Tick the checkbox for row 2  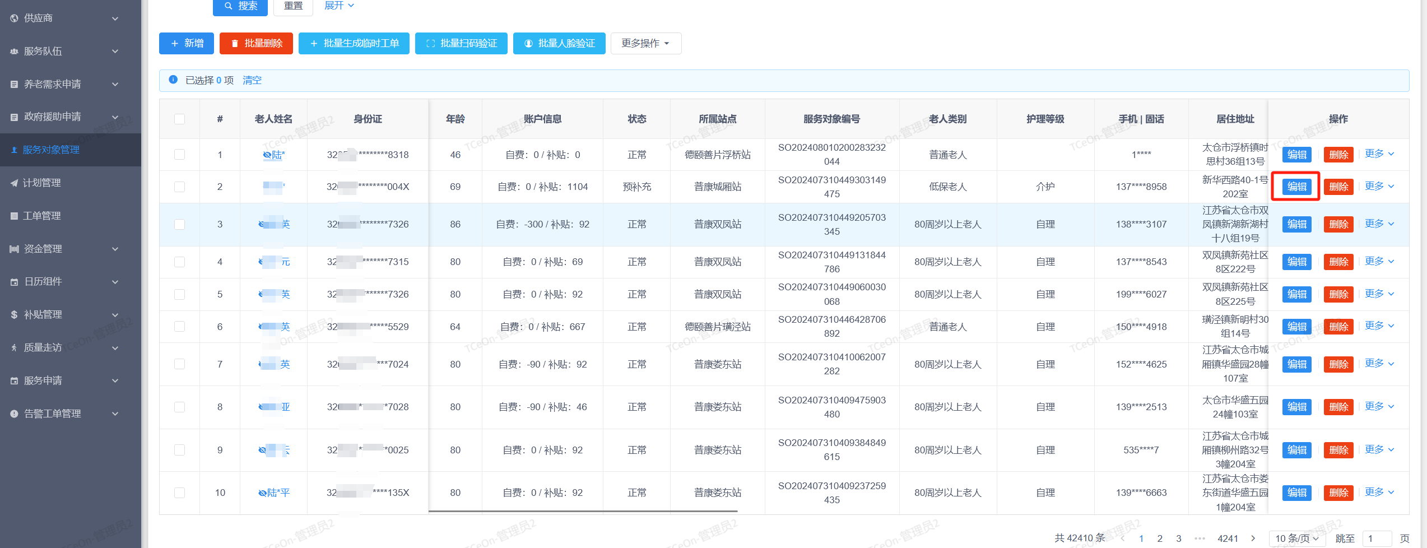[179, 187]
